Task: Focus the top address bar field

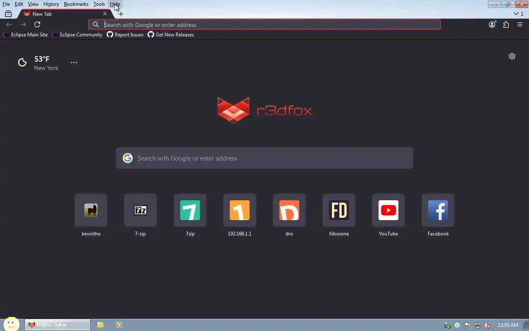Action: pos(264,24)
